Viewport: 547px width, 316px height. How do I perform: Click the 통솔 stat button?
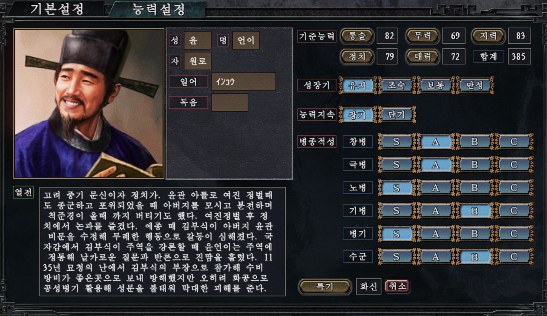coord(356,36)
